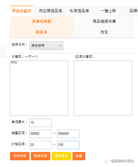Screen dimensions: 138x167
Task: Click the 关键词 text area containing 衬衫
Action: click(39, 88)
